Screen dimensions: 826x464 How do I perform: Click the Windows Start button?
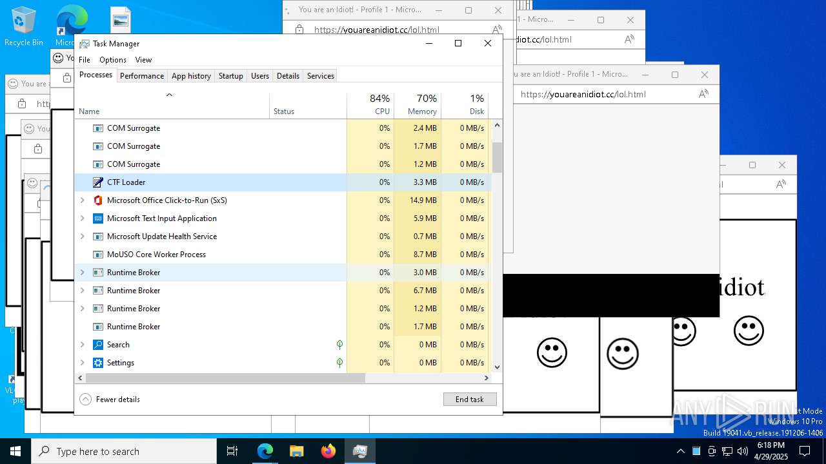(15, 451)
